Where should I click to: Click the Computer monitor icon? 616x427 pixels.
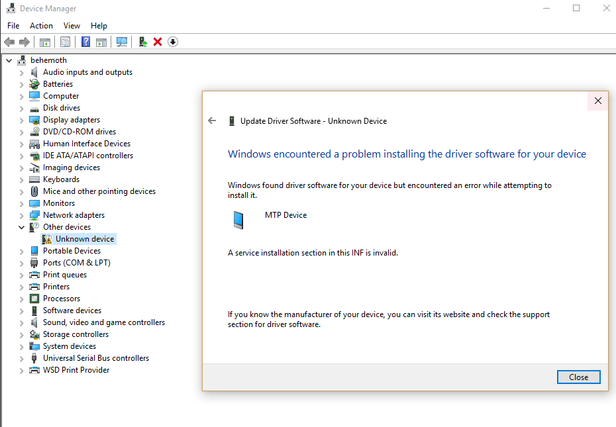coord(34,96)
